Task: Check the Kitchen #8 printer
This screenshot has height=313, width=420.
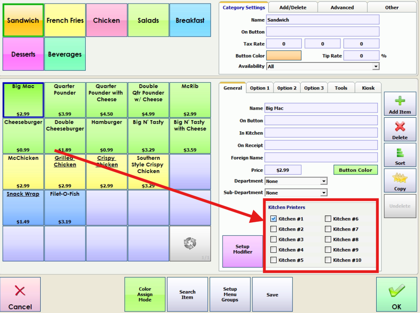Action: 328,239
